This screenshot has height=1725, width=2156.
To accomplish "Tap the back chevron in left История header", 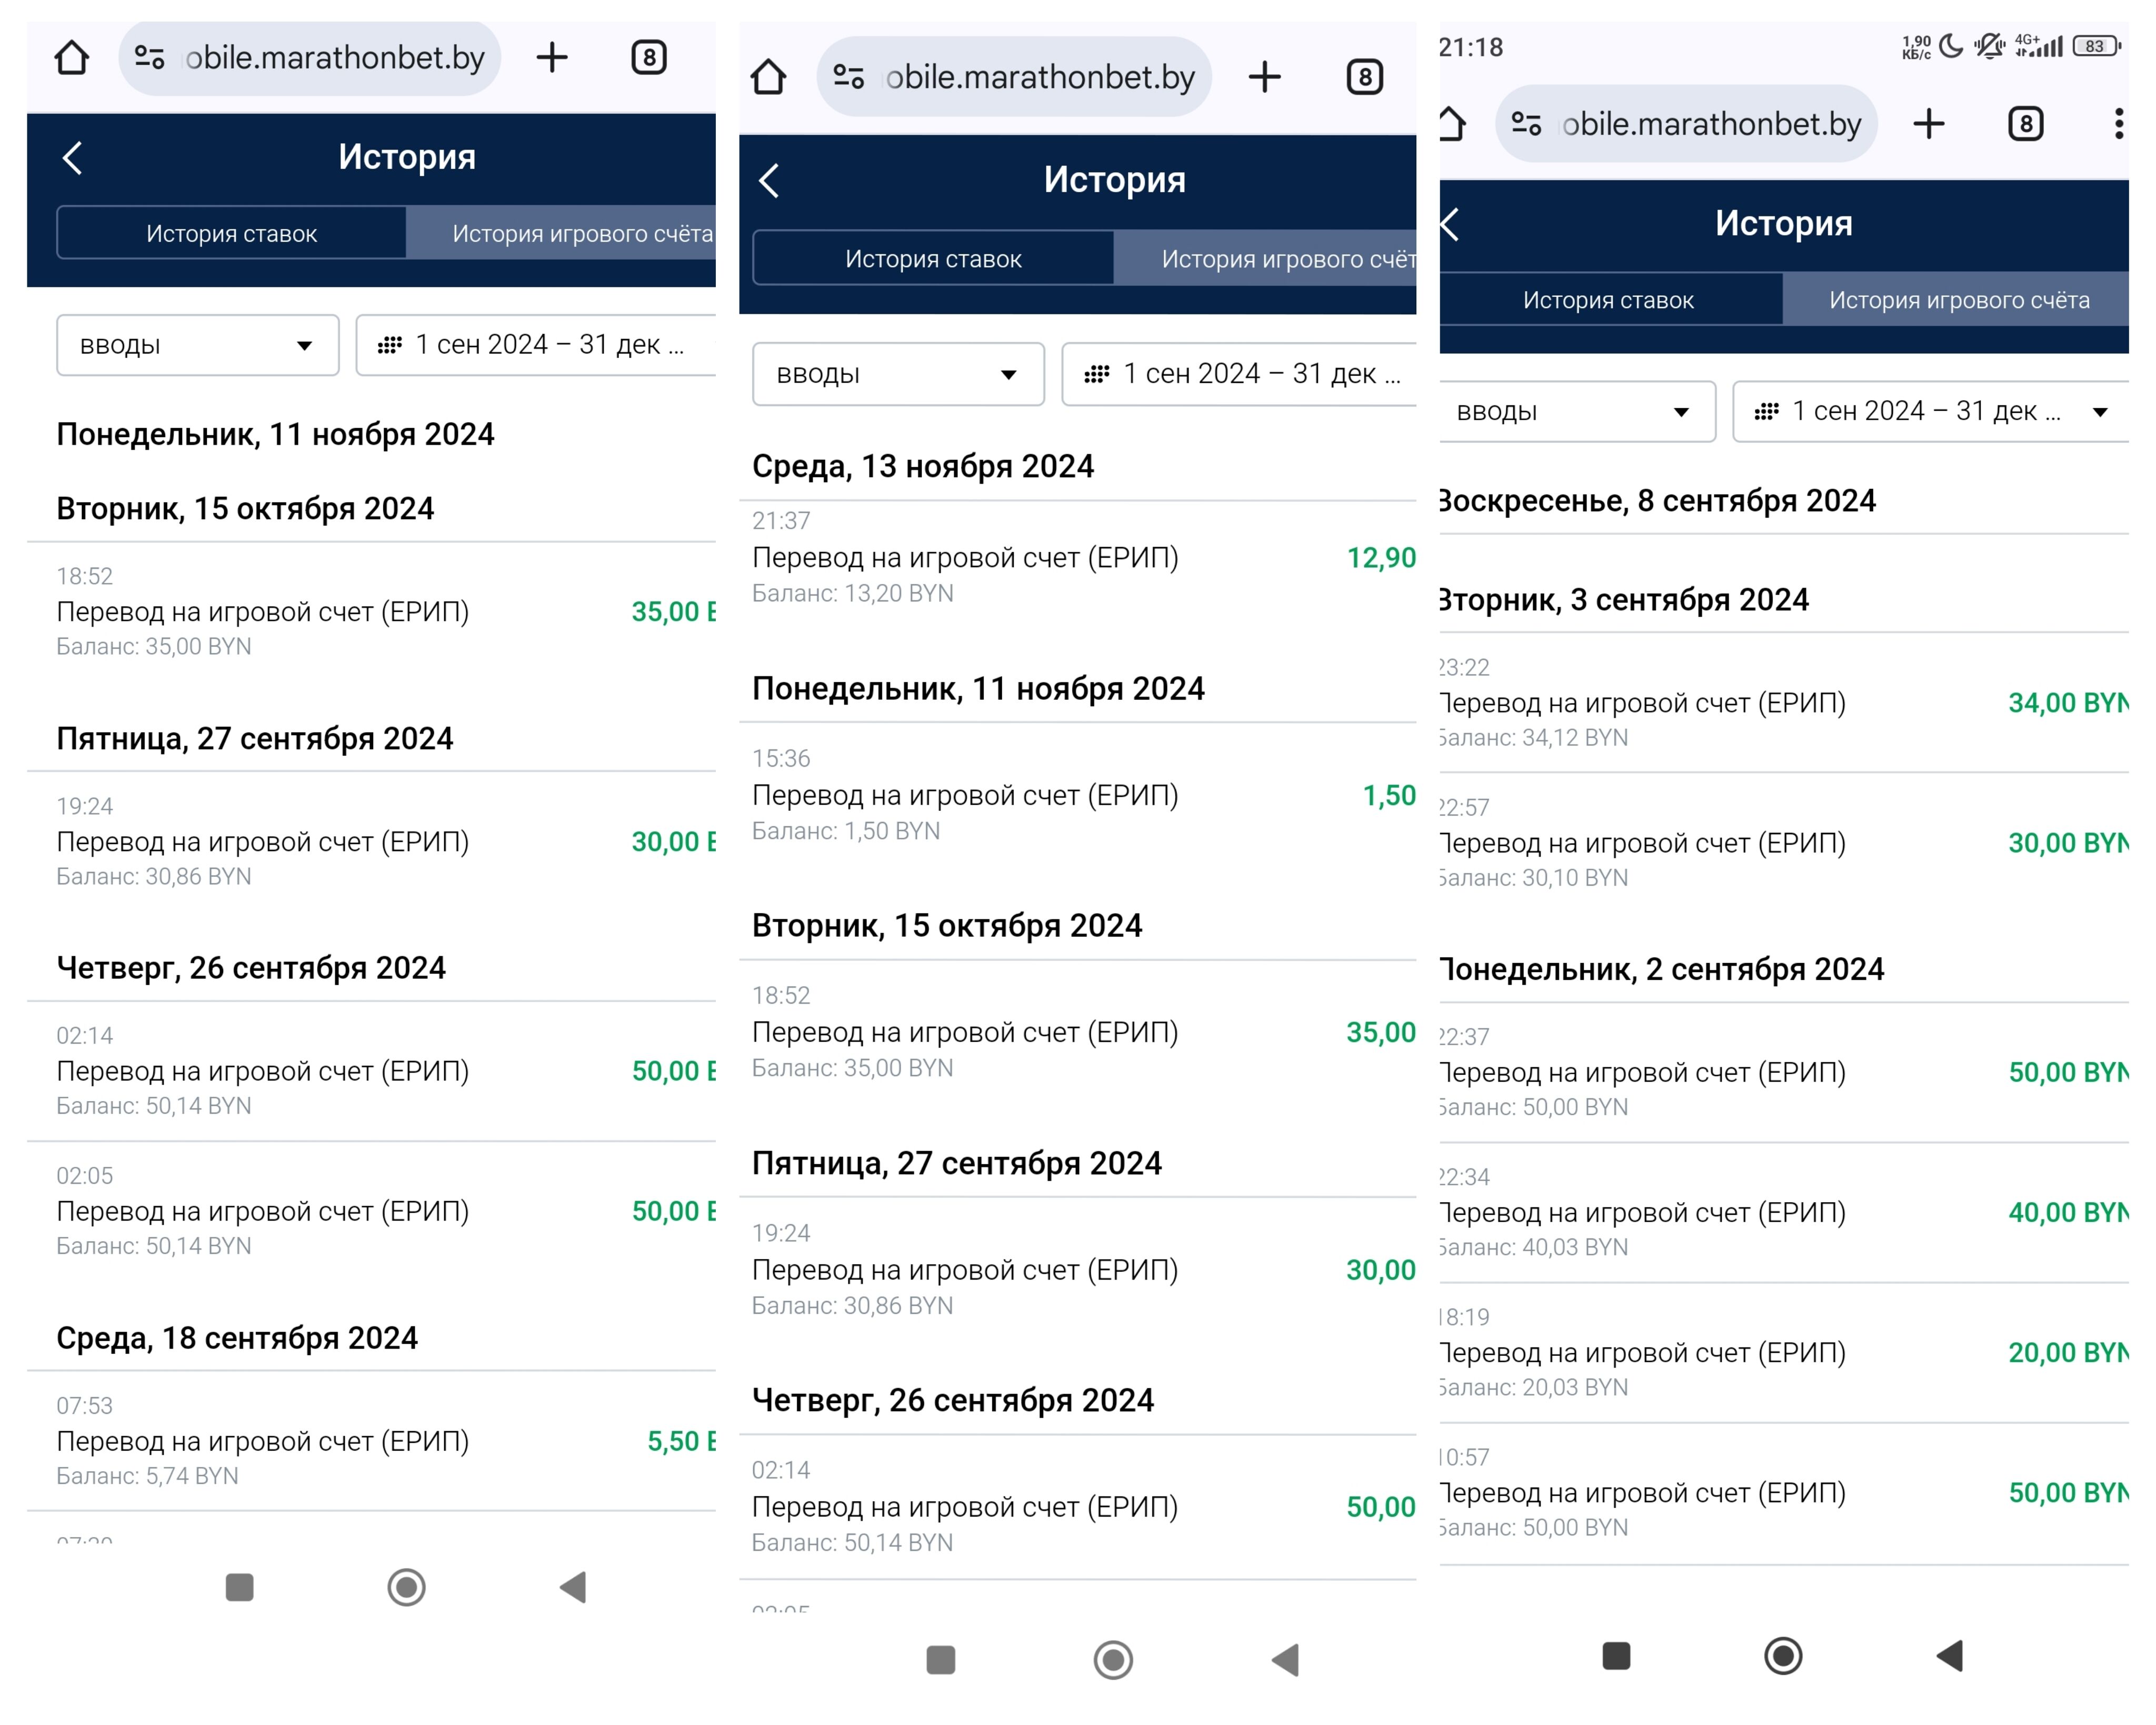I will pos(72,157).
